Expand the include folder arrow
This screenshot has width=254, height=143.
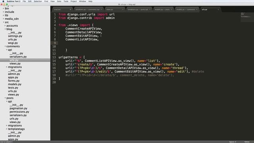tap(4, 12)
